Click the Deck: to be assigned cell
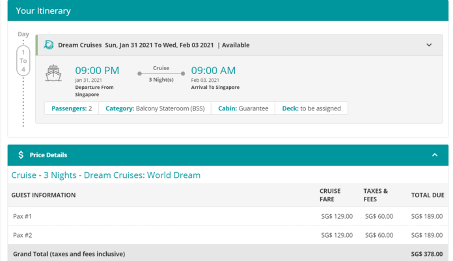Screen dimensions: 453x261 pos(311,108)
